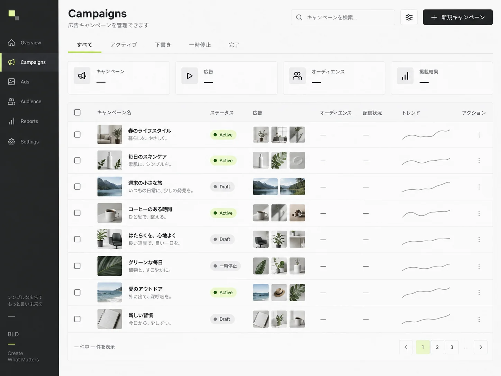Toggle the select-all checkbox in table header
The width and height of the screenshot is (501, 376).
point(78,112)
